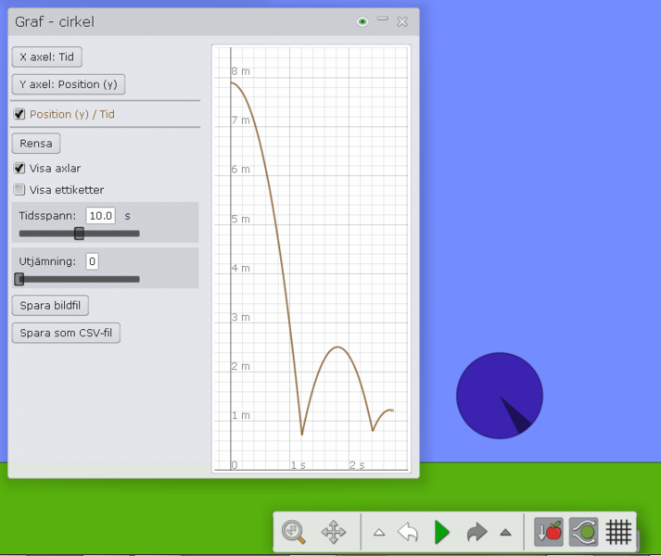
Task: Click the Utjämning slider handle
Action: click(x=19, y=279)
